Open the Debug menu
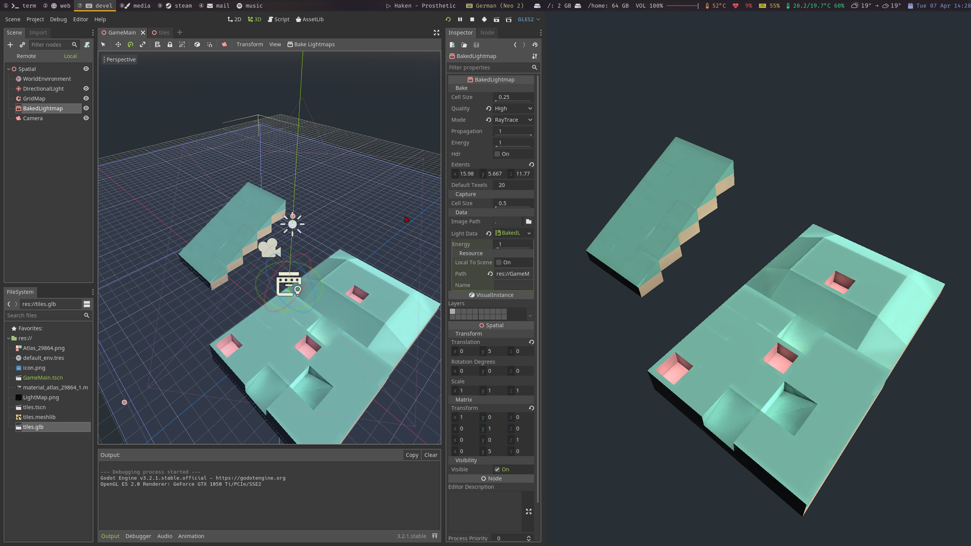Image resolution: width=971 pixels, height=546 pixels. [58, 19]
